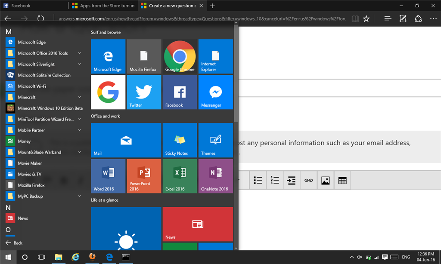Screen dimensions: 441x264
Task: Open a new Edge tab
Action: tap(213, 6)
